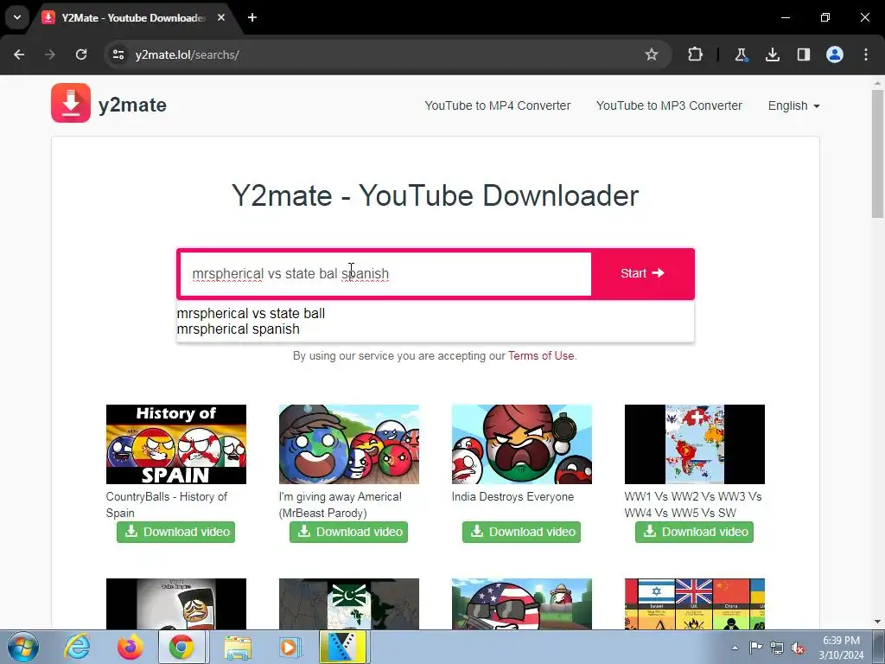The image size is (885, 664).
Task: Show hidden system tray icons
Action: click(x=735, y=648)
